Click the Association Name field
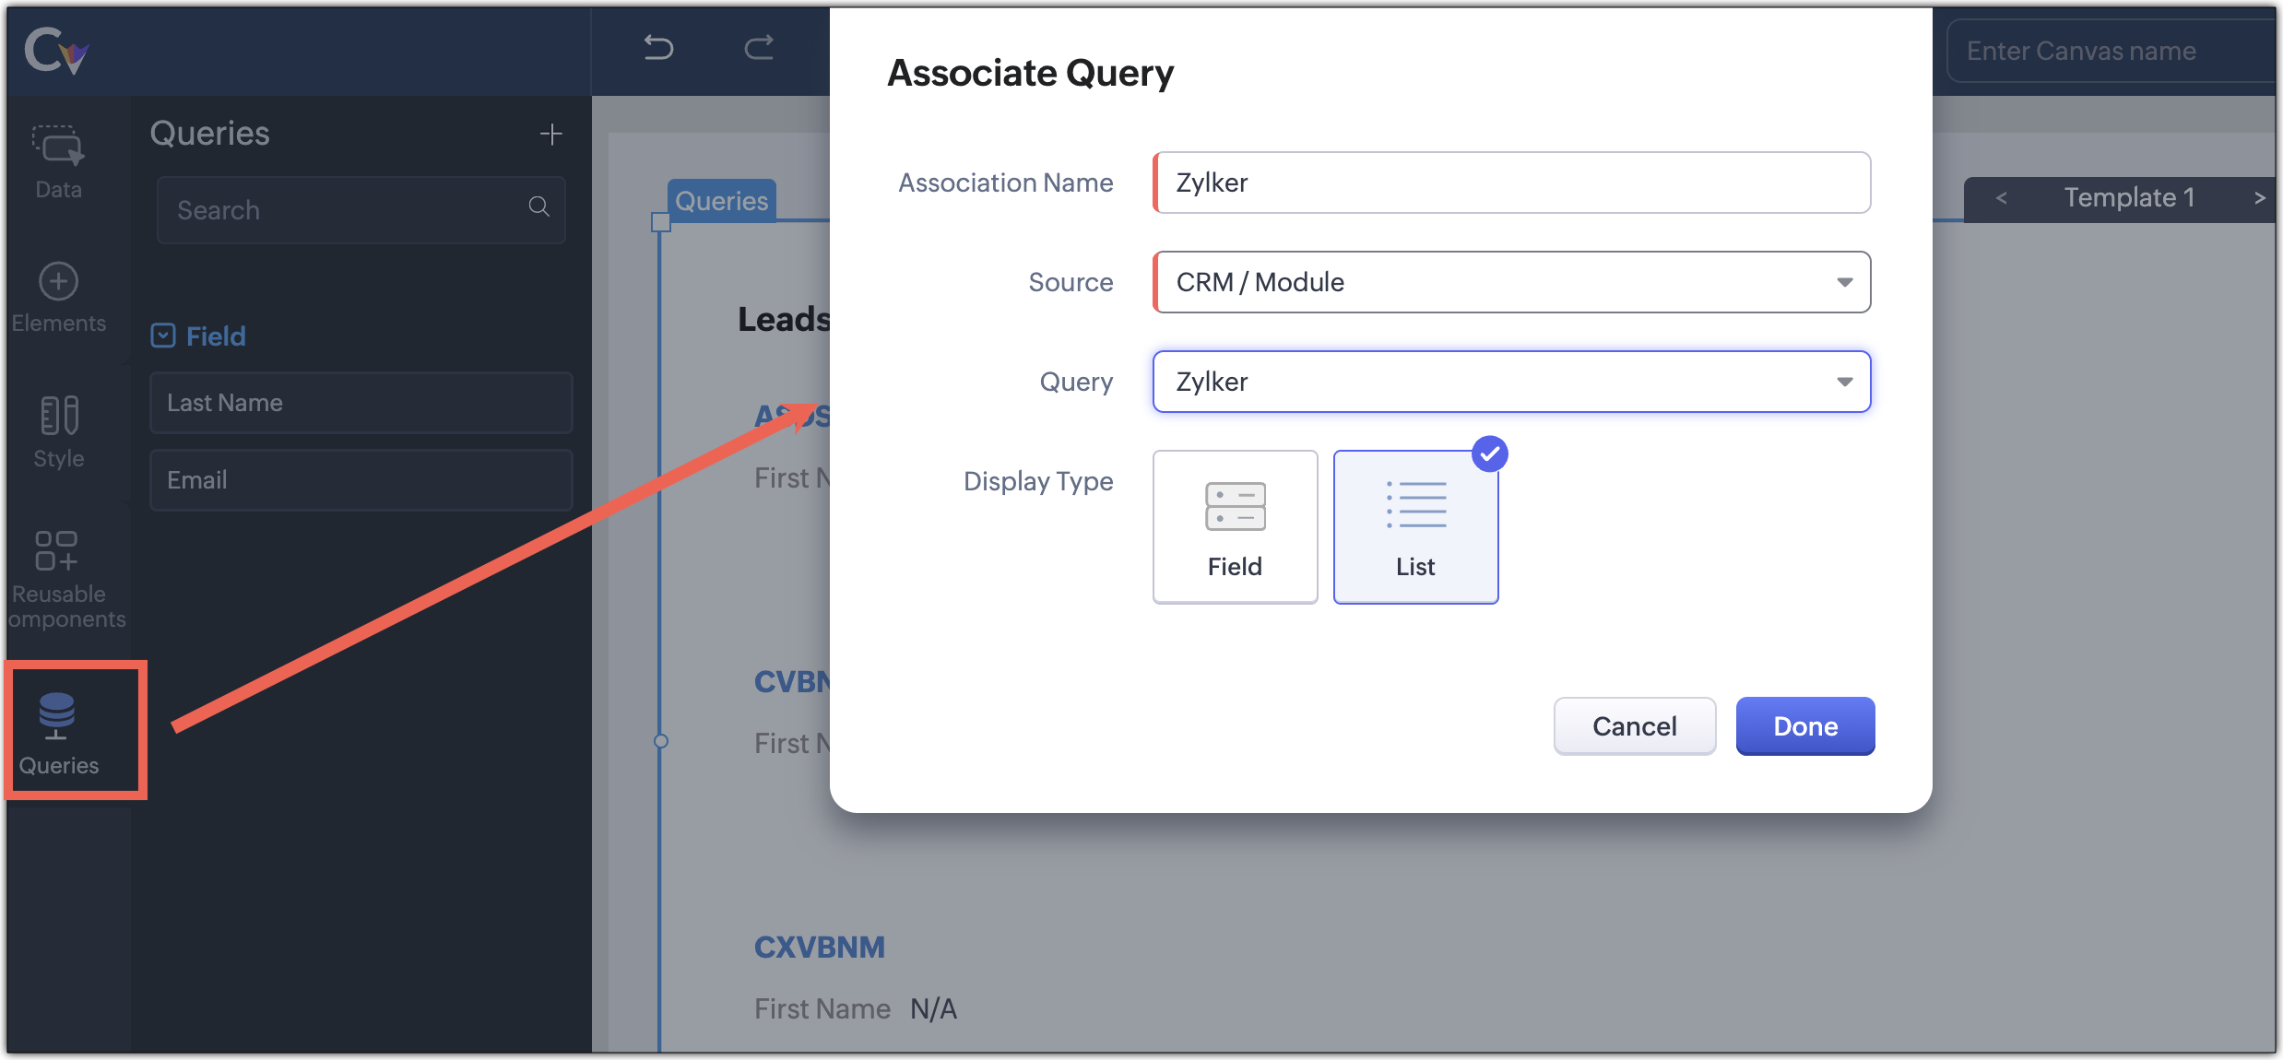Image resolution: width=2283 pixels, height=1060 pixels. tap(1512, 183)
